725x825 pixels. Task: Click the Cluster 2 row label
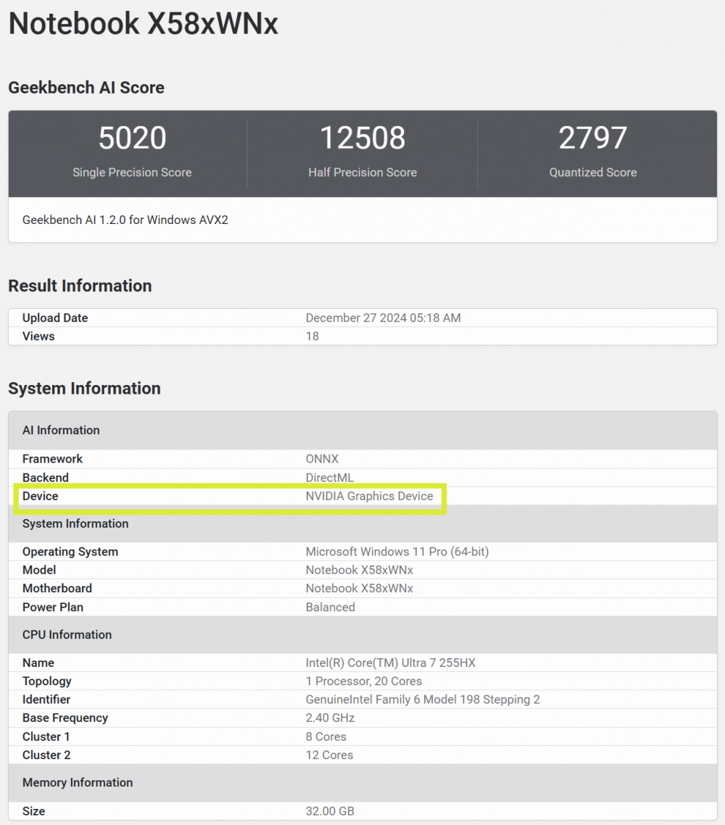click(x=46, y=755)
